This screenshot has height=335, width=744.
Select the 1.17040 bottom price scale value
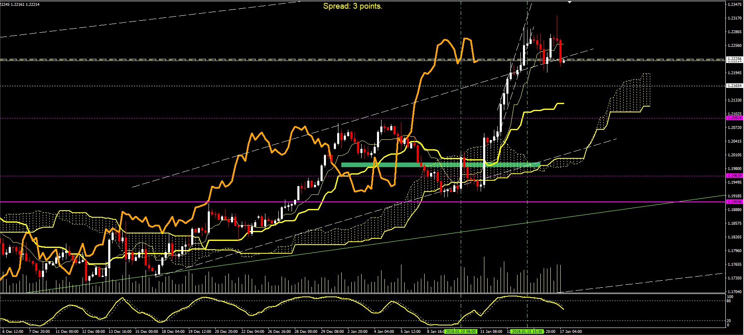click(x=734, y=291)
